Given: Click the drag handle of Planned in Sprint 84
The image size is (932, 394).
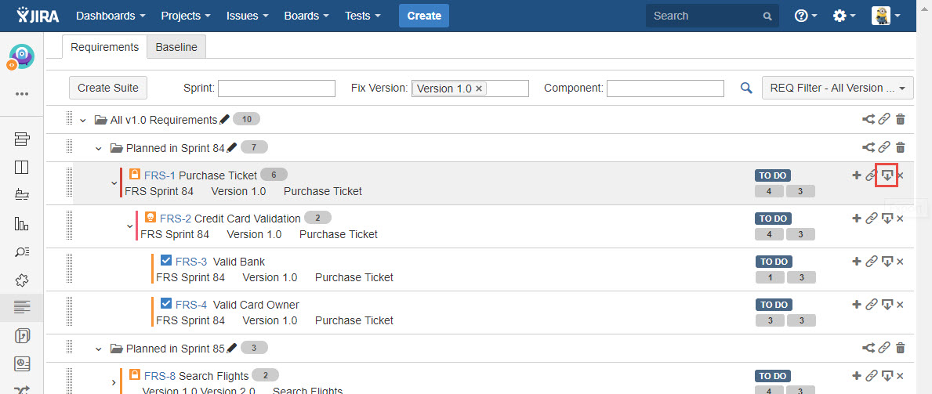Looking at the screenshot, I should click(70, 147).
